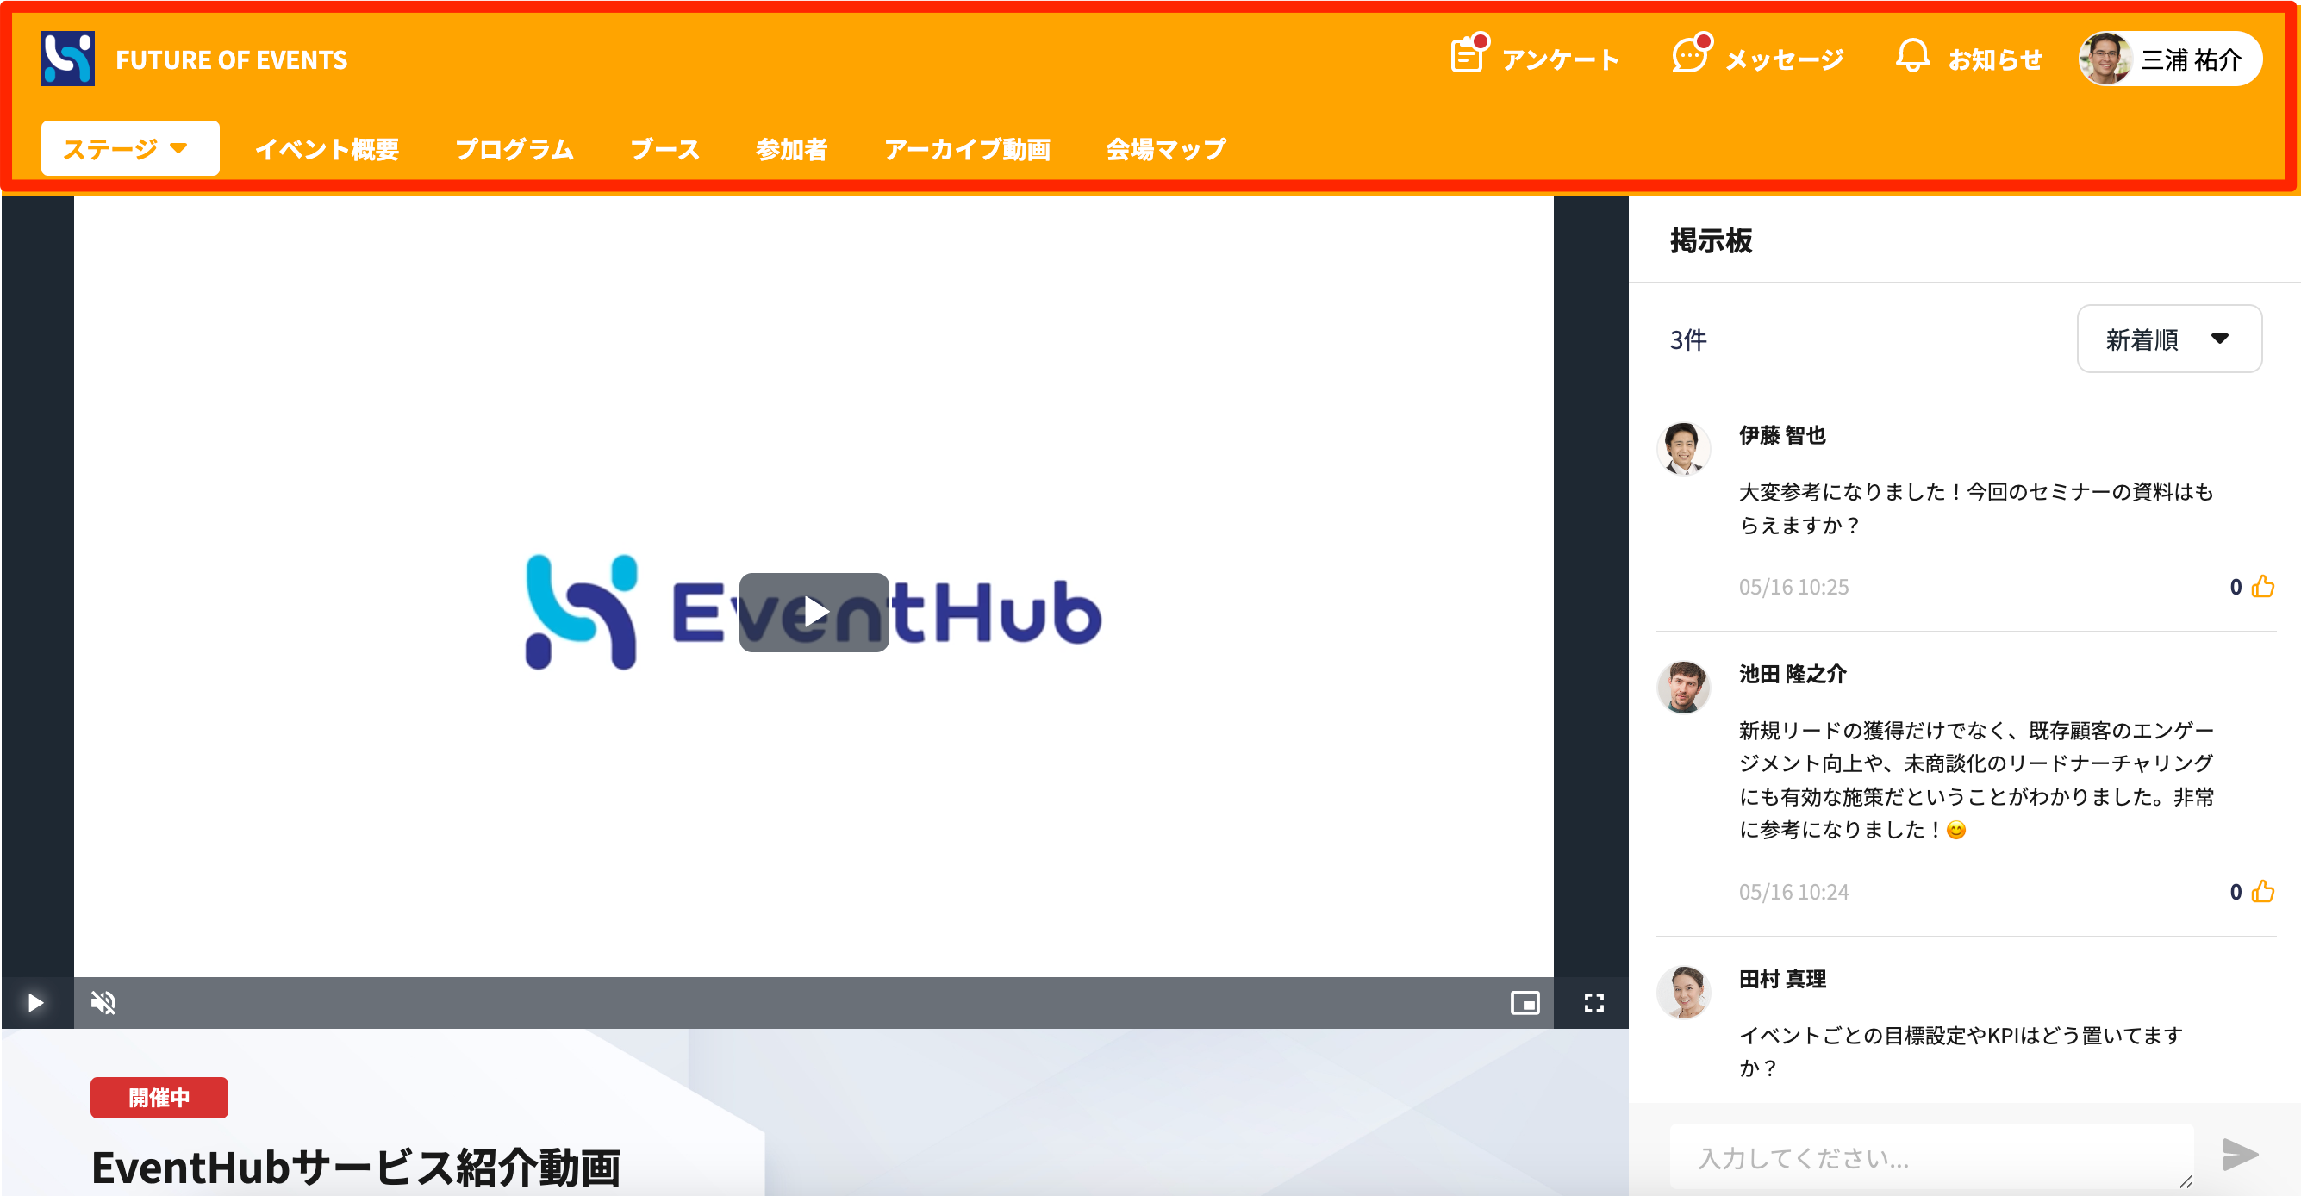The height and width of the screenshot is (1196, 2301).
Task: Send the message with paper plane icon
Action: (x=2241, y=1154)
